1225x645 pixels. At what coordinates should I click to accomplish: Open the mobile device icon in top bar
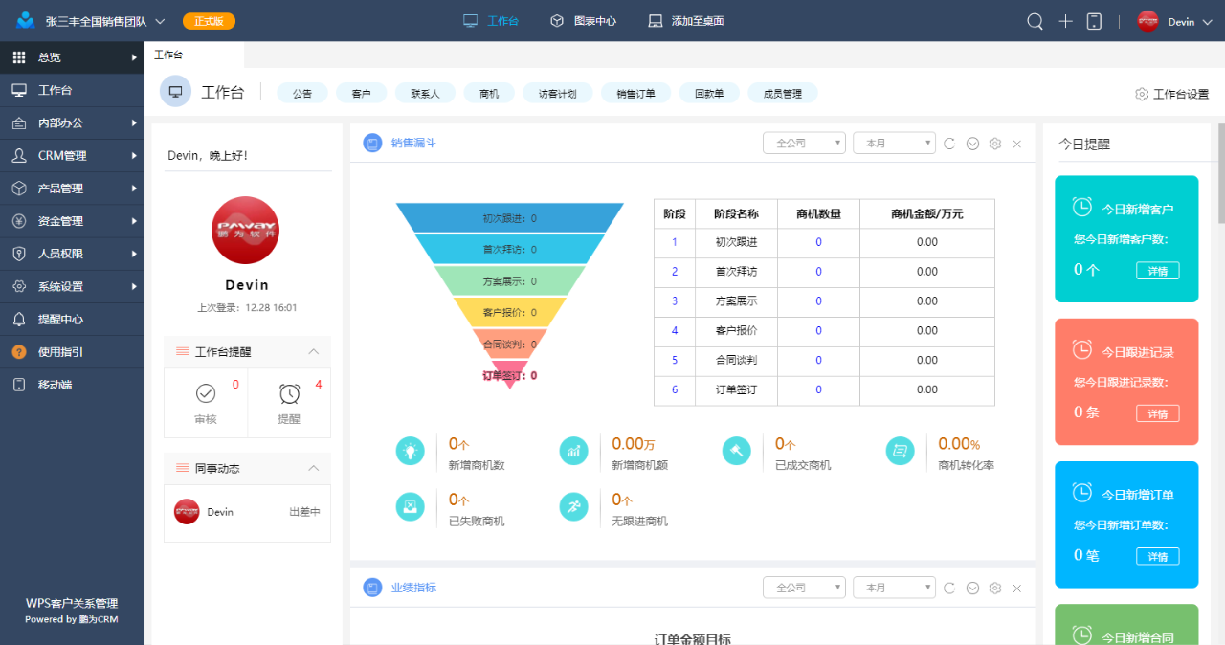tap(1095, 21)
